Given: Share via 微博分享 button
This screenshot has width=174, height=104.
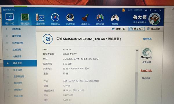Looking at the screenshot, I should click(x=118, y=29).
